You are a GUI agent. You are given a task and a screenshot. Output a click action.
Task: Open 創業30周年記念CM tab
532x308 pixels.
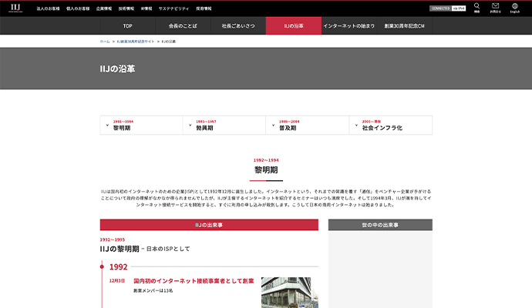(x=405, y=26)
